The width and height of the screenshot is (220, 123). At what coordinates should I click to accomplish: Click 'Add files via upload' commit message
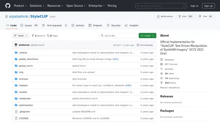pyautogui.click(x=83, y=72)
